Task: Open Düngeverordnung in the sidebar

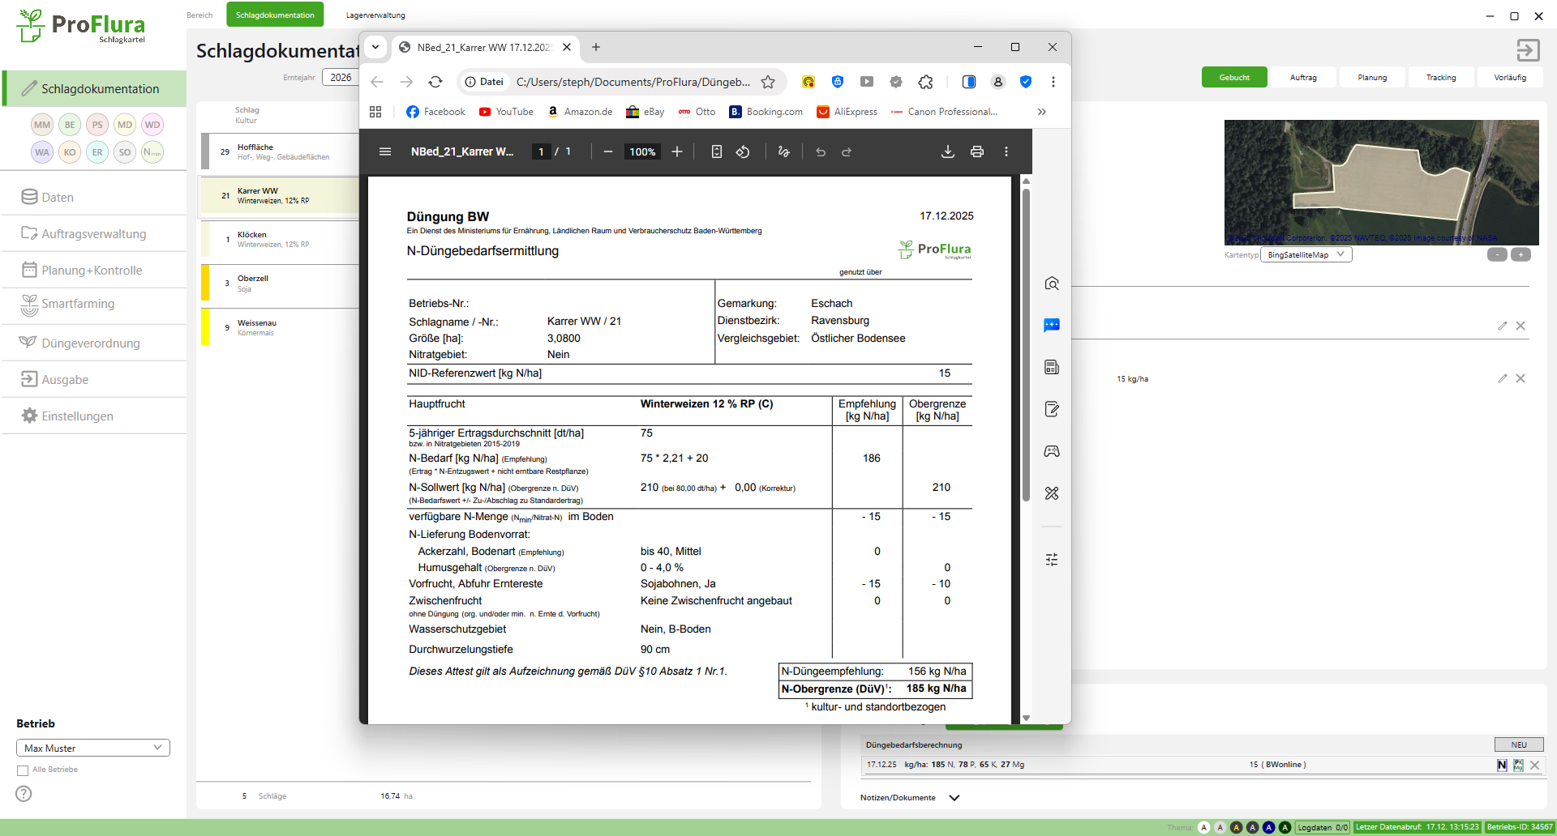Action: point(91,343)
